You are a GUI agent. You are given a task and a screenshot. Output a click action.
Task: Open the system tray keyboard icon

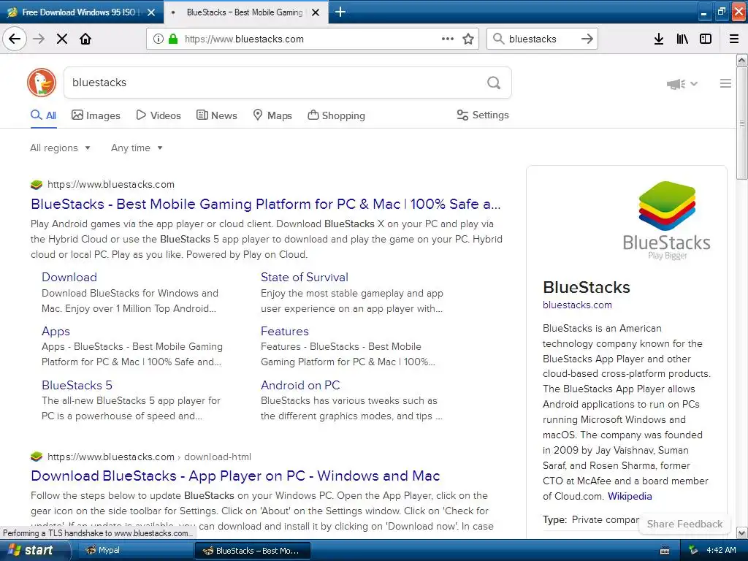665,551
